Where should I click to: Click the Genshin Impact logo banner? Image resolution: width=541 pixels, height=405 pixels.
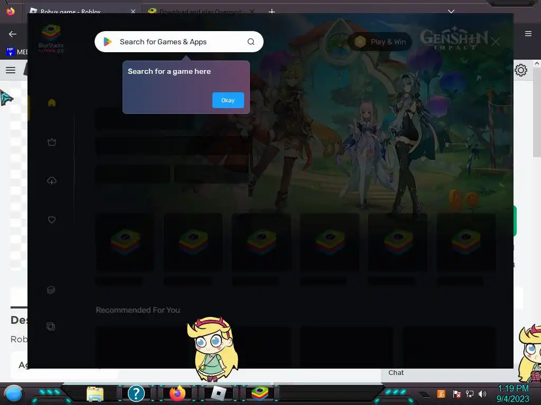coord(454,39)
